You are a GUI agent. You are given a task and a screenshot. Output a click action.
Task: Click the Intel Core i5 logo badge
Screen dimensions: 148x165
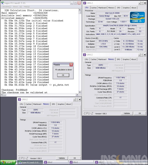pos(137,17)
